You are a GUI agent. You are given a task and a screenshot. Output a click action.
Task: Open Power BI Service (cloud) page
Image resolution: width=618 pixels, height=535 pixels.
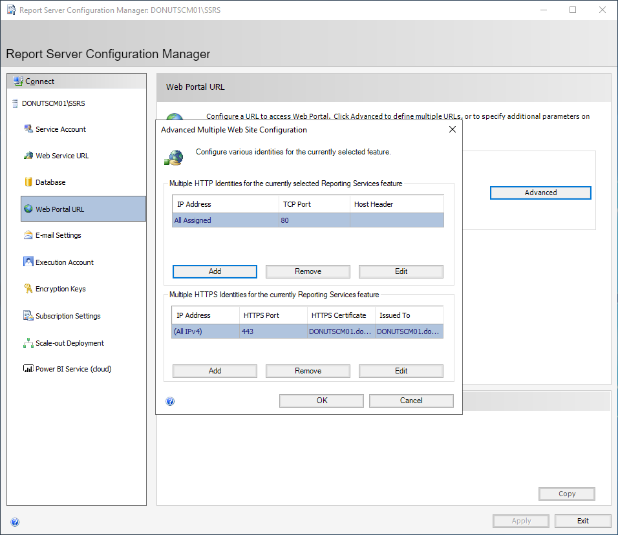(73, 369)
